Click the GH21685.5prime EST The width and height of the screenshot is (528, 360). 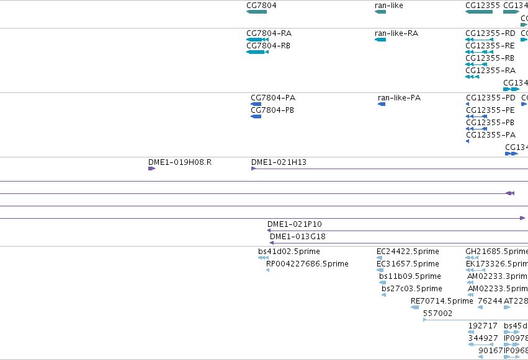[x=472, y=258]
